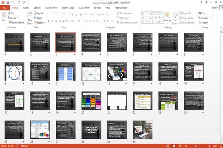Image resolution: width=223 pixels, height=148 pixels.
Task: Add a slide with New Slide icon
Action: tap(30, 15)
